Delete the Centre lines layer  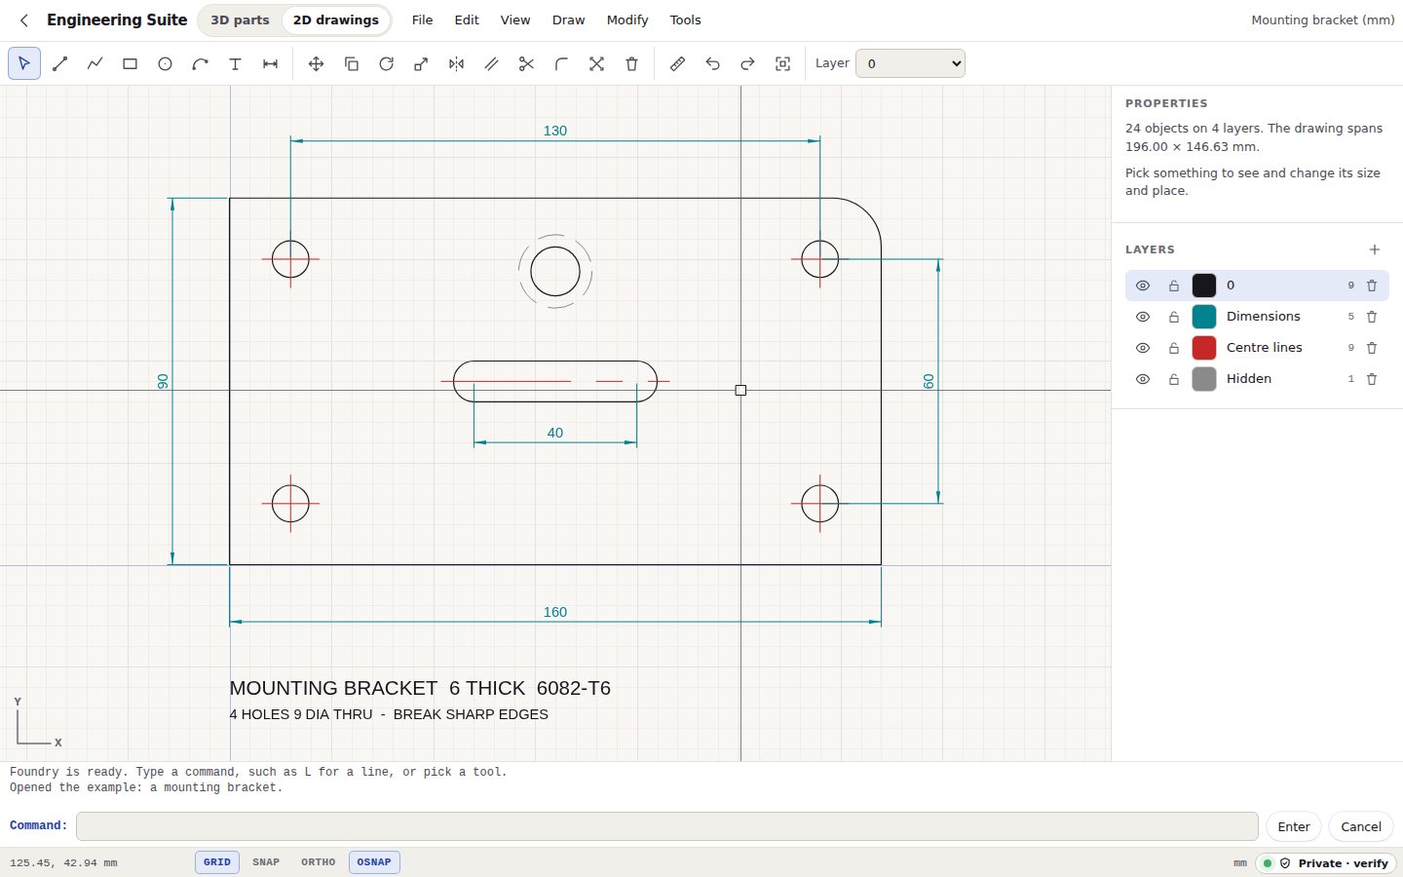tap(1372, 348)
